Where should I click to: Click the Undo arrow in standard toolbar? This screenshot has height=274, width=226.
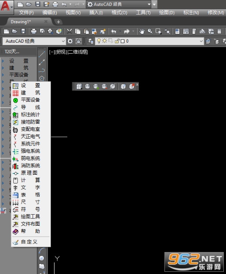tap(114, 32)
